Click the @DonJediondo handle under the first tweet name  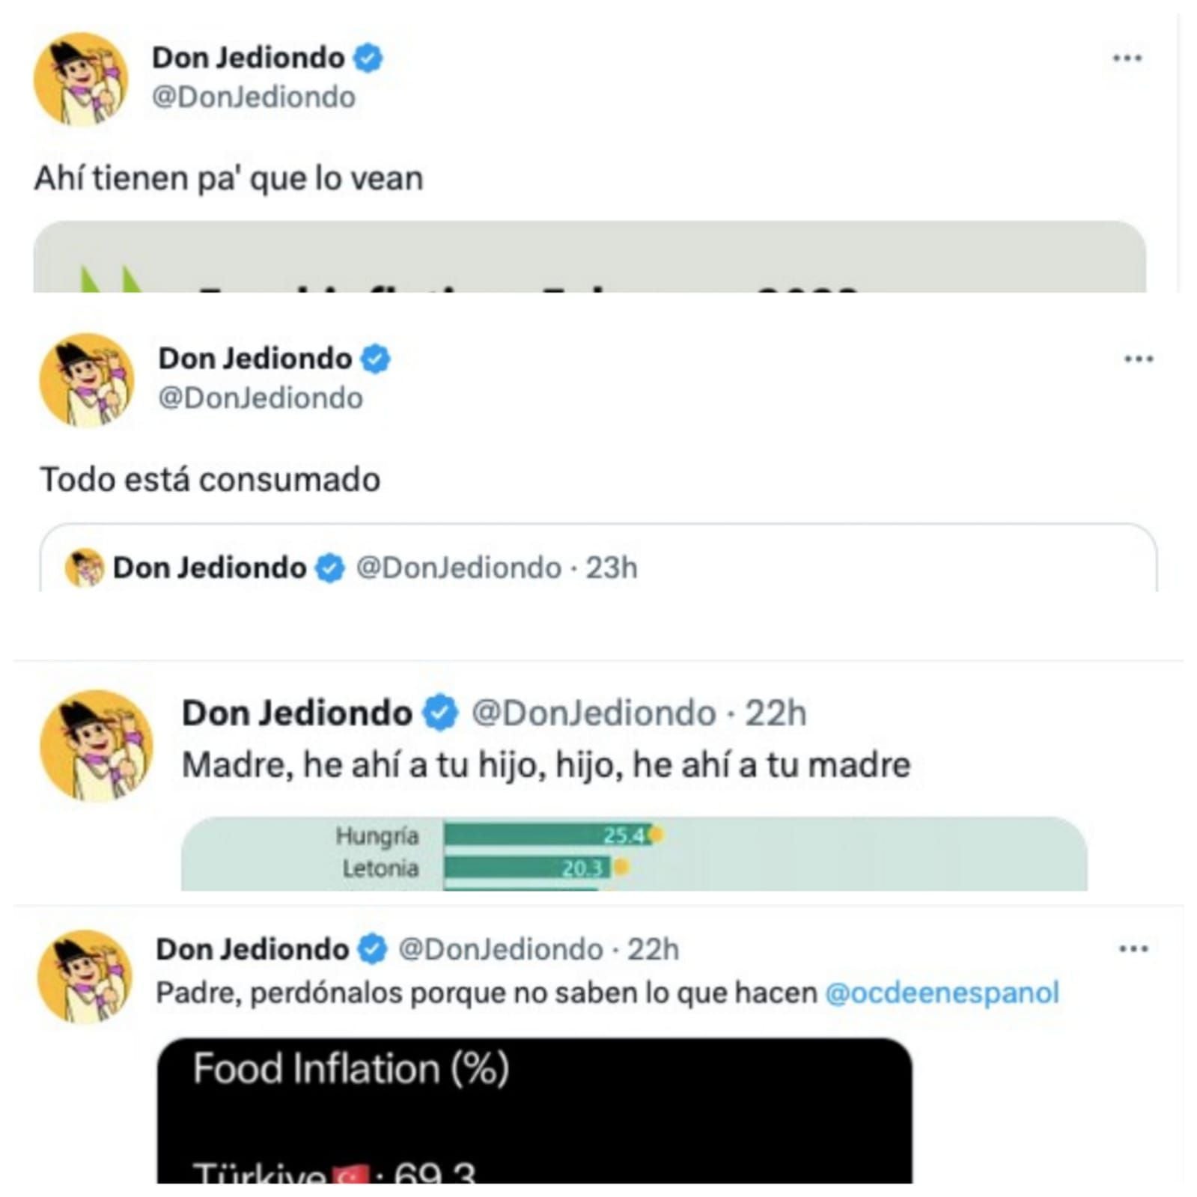[x=254, y=97]
